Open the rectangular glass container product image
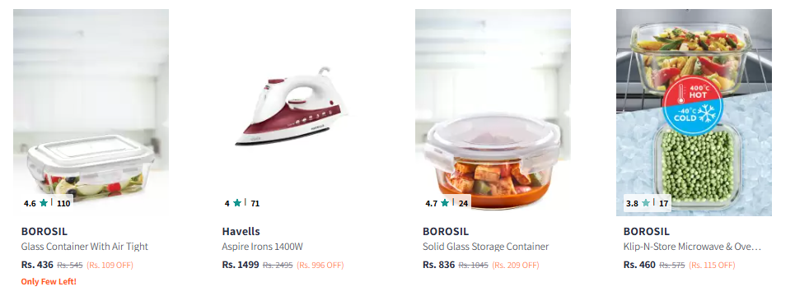 click(91, 113)
